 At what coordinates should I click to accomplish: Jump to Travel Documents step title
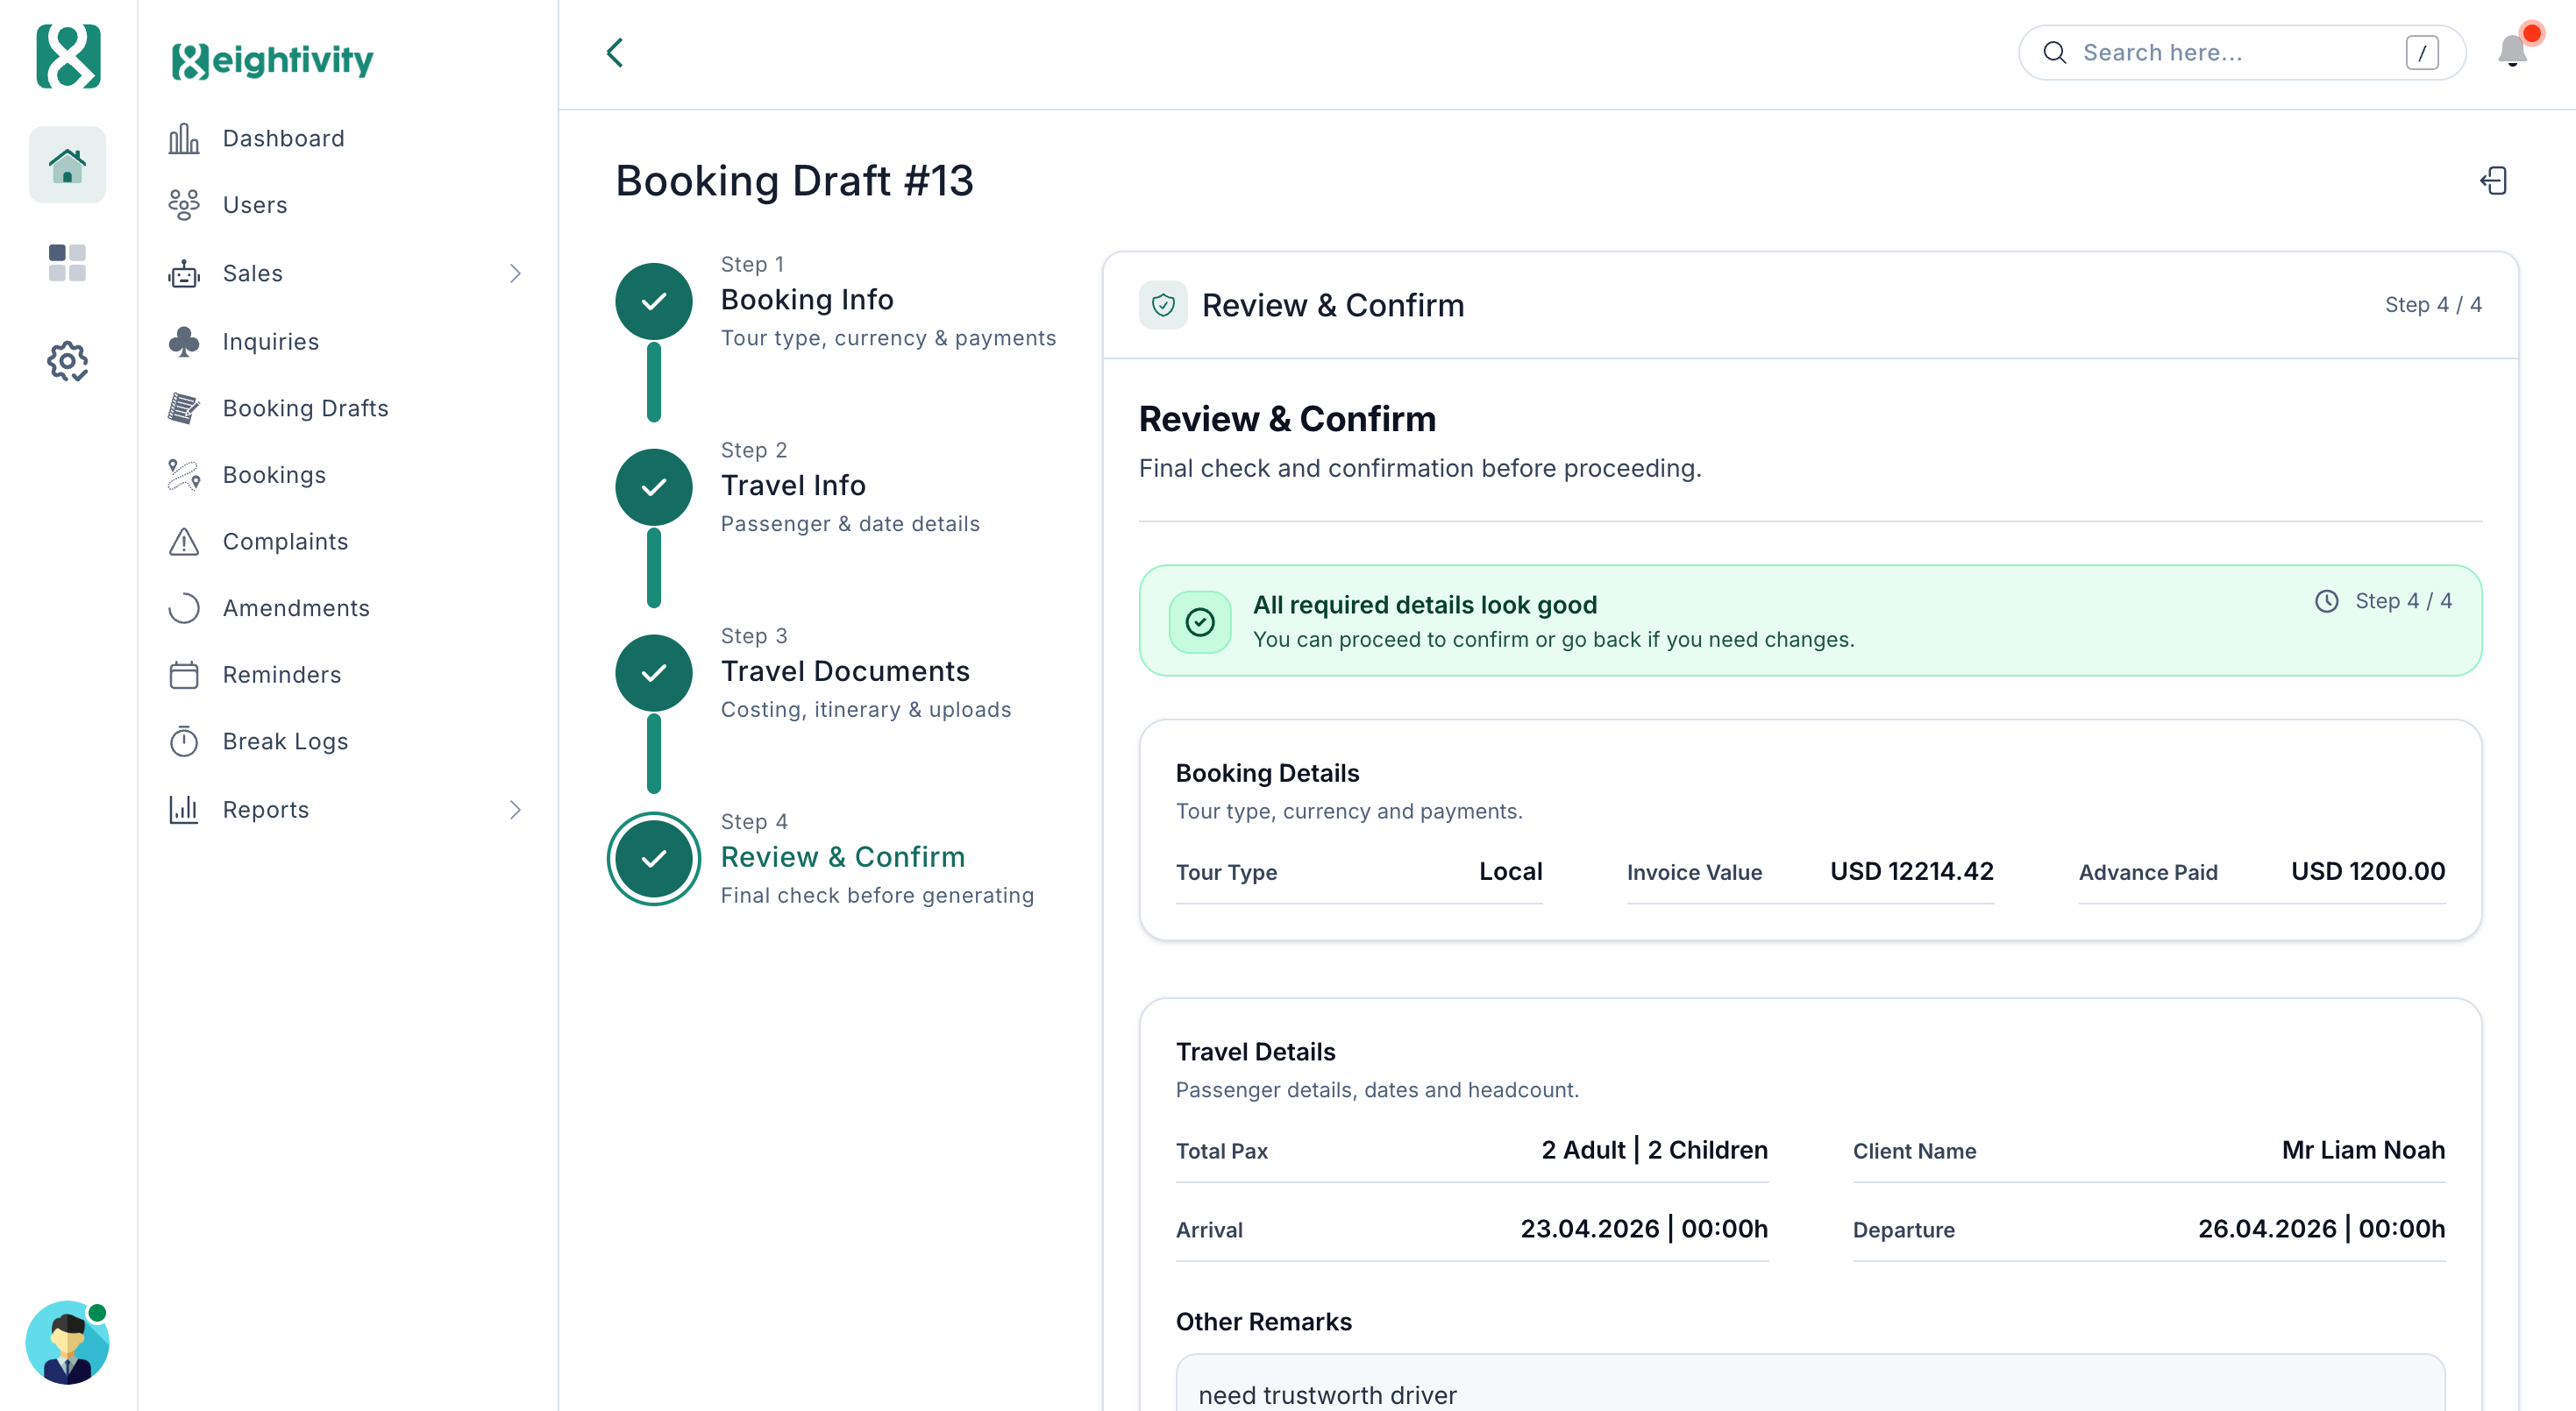point(845,671)
